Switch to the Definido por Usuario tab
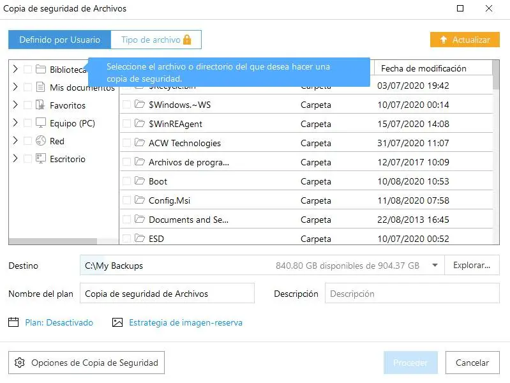This screenshot has width=510, height=383. (x=59, y=40)
